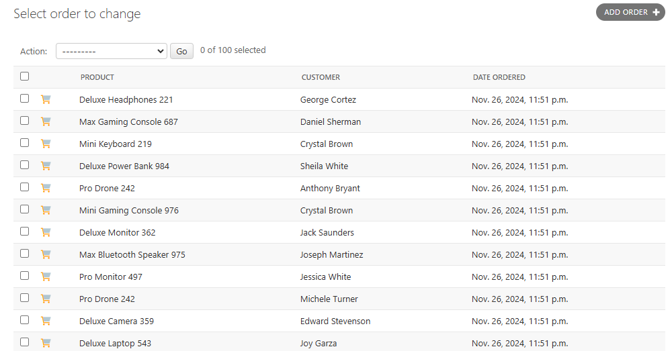Click the cart icon beside Mini Gaming Console 976

(x=46, y=210)
